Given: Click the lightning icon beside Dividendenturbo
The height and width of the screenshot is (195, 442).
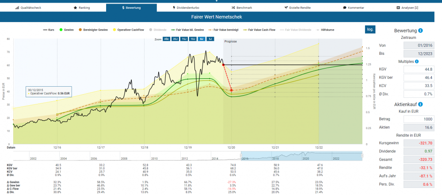Looking at the screenshot, I should 174,8.
